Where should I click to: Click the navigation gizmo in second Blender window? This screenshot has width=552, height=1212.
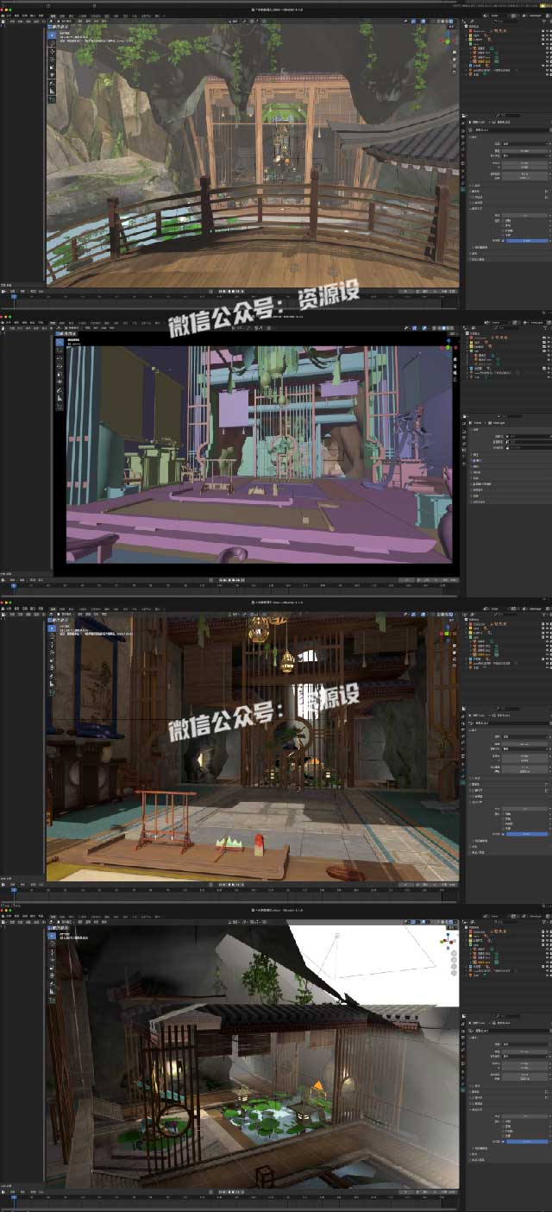coord(448,348)
